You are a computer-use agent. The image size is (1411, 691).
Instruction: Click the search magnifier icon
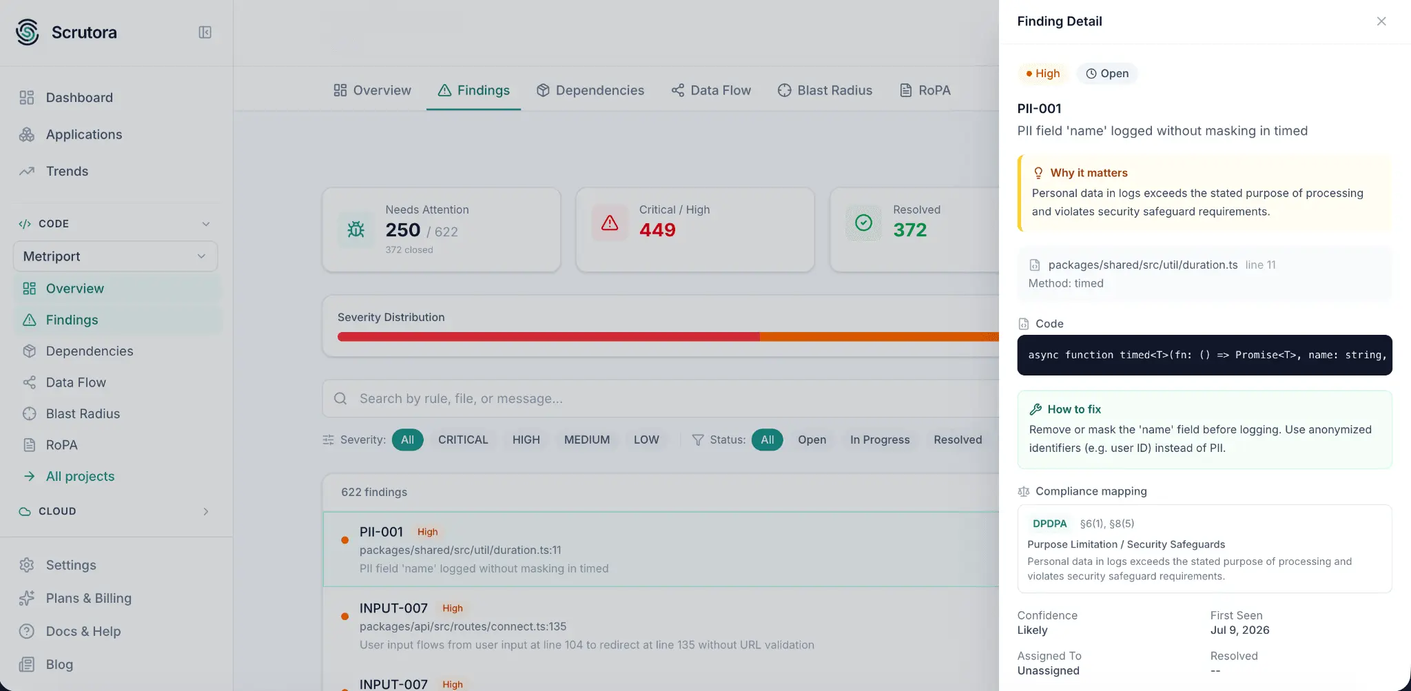pyautogui.click(x=340, y=398)
